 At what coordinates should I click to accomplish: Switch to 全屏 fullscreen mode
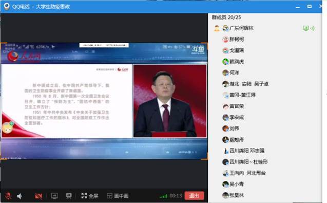pos(90,196)
